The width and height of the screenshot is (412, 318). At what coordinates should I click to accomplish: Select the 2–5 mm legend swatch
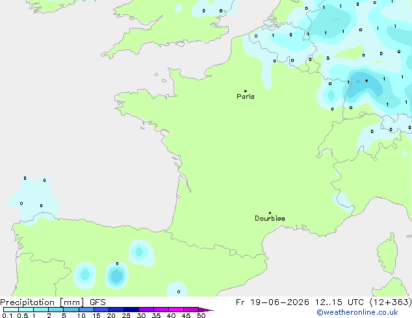tap(56, 310)
